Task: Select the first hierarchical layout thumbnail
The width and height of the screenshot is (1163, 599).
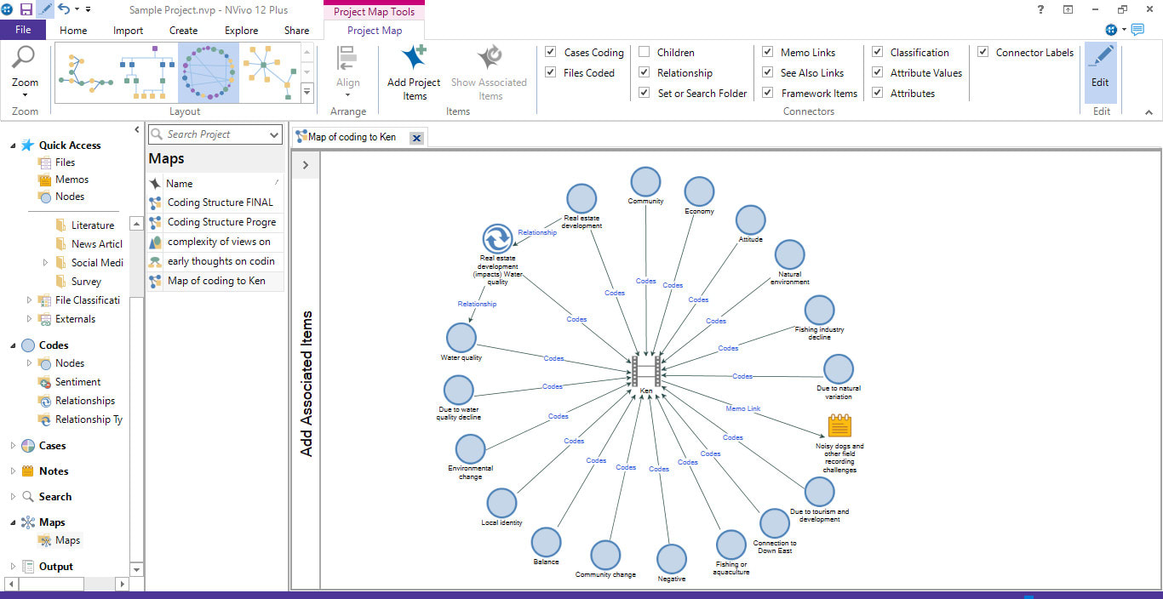Action: (85, 72)
